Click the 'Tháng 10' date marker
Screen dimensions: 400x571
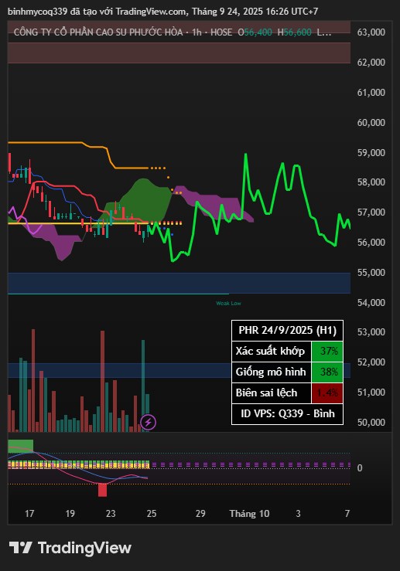coord(249,514)
